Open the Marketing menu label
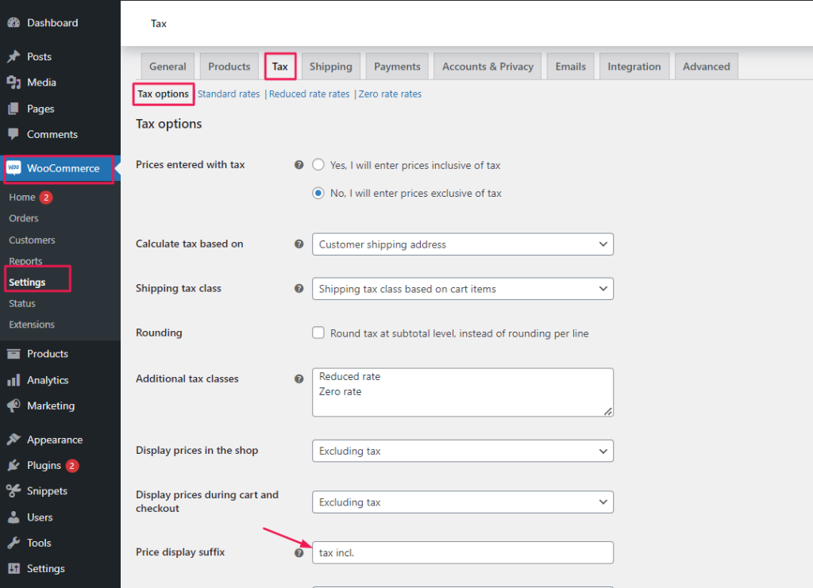 [x=51, y=405]
